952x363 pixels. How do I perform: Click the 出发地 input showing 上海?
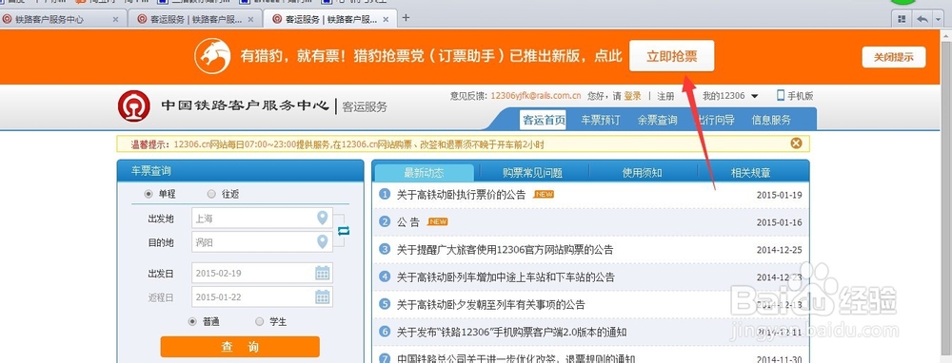click(x=262, y=219)
